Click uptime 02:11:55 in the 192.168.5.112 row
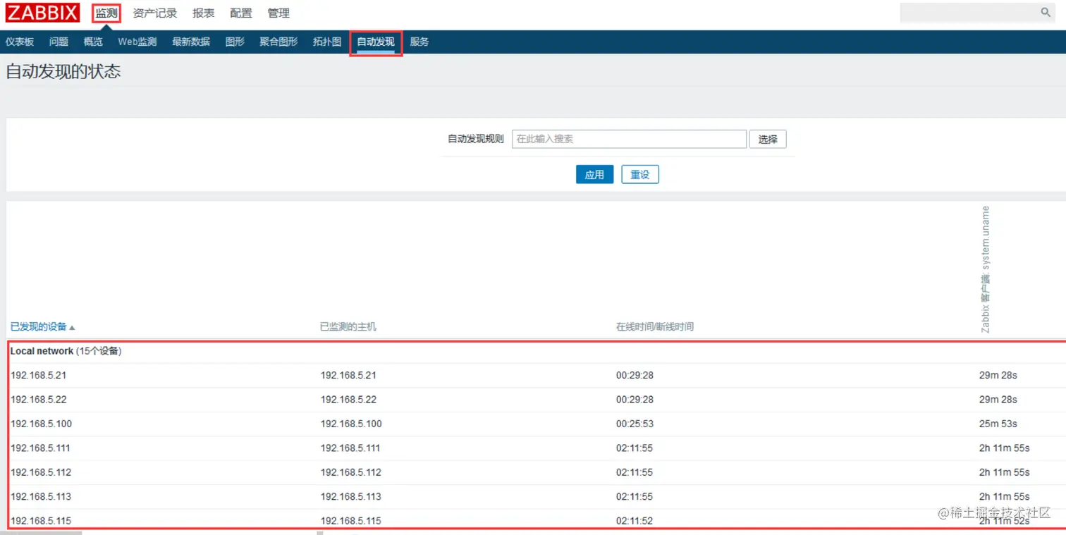Image resolution: width=1066 pixels, height=535 pixels. [635, 472]
